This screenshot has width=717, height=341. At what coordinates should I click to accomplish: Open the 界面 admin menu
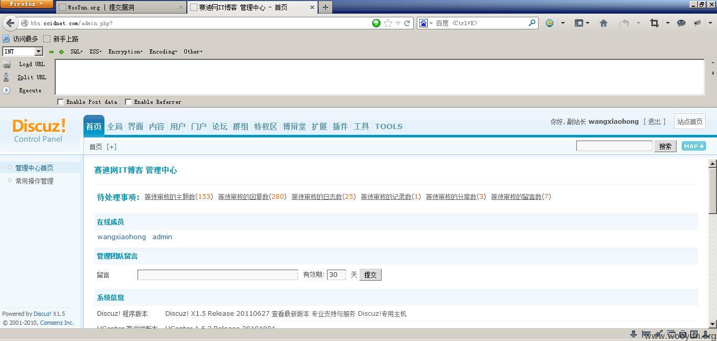coord(135,126)
